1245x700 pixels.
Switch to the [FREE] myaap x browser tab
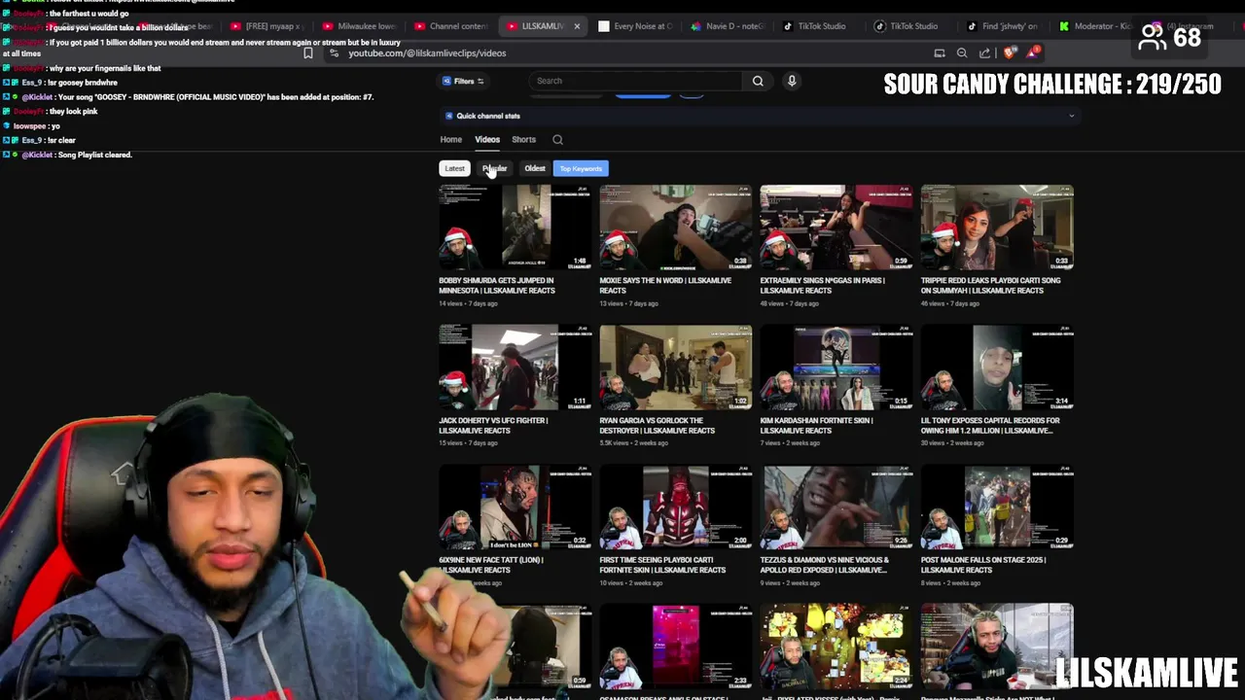267,26
